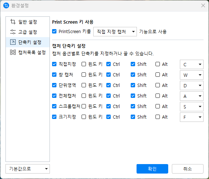Toggle Shift for the 창 캡처 row

click(x=133, y=75)
